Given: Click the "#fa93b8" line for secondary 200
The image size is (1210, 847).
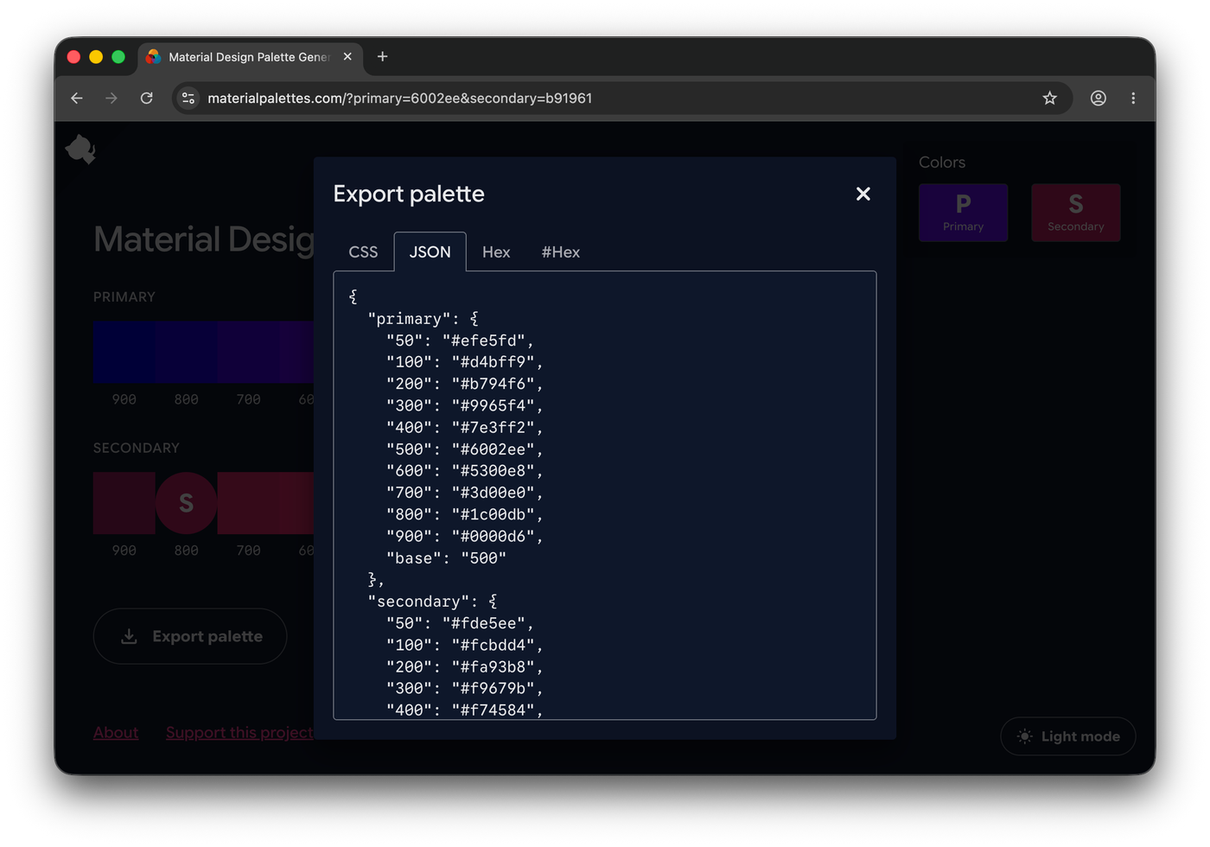Looking at the screenshot, I should pyautogui.click(x=464, y=667).
